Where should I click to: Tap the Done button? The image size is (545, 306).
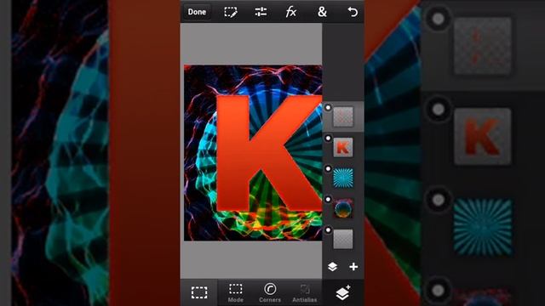click(197, 12)
